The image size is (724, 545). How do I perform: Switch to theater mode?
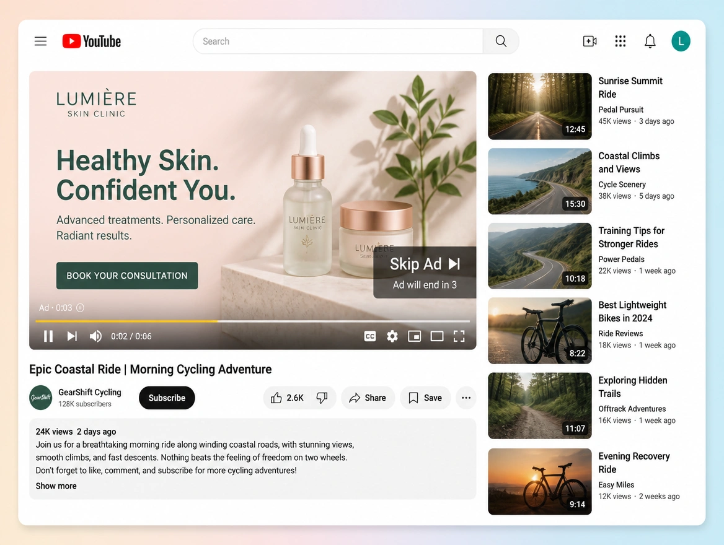437,336
